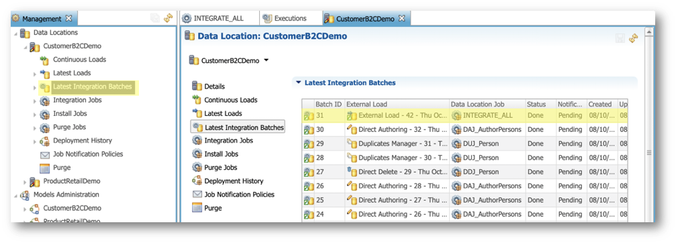Click the Latest Loads icon in Management tree
The width and height of the screenshot is (676, 243).
pos(45,74)
